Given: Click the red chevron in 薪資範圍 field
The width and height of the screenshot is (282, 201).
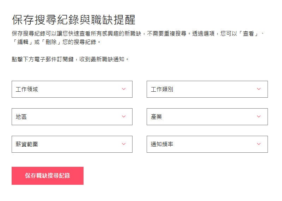Looking at the screenshot, I should [x=124, y=144].
